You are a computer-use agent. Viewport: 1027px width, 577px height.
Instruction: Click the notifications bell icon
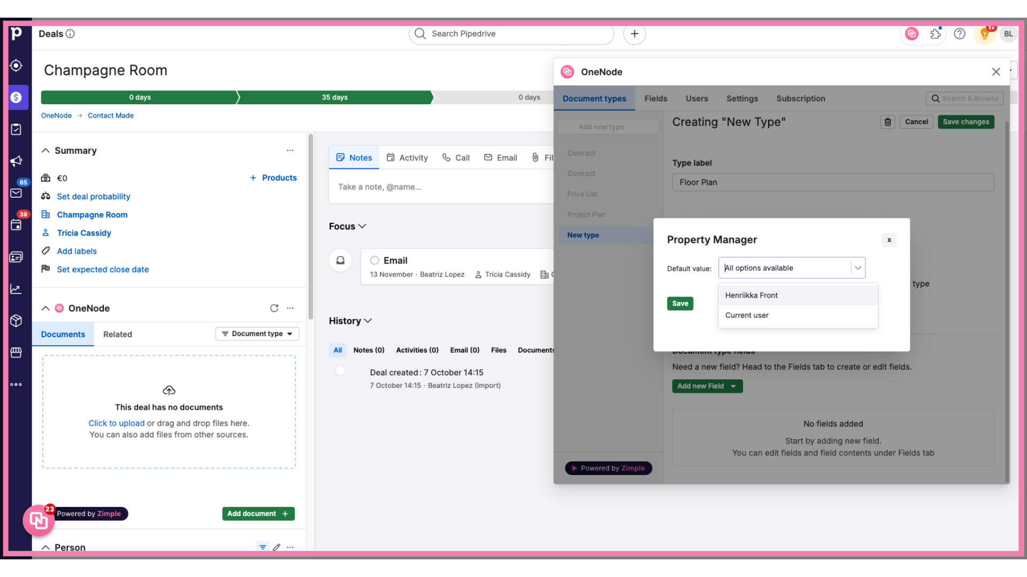(x=985, y=33)
